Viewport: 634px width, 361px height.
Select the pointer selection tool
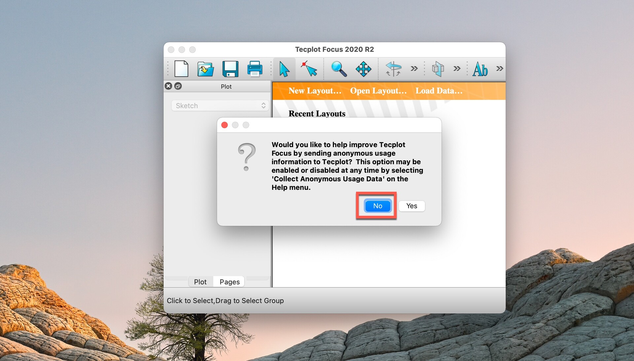(x=284, y=69)
